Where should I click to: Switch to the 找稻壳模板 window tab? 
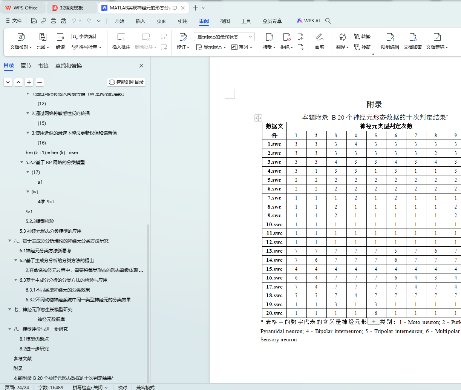72,8
